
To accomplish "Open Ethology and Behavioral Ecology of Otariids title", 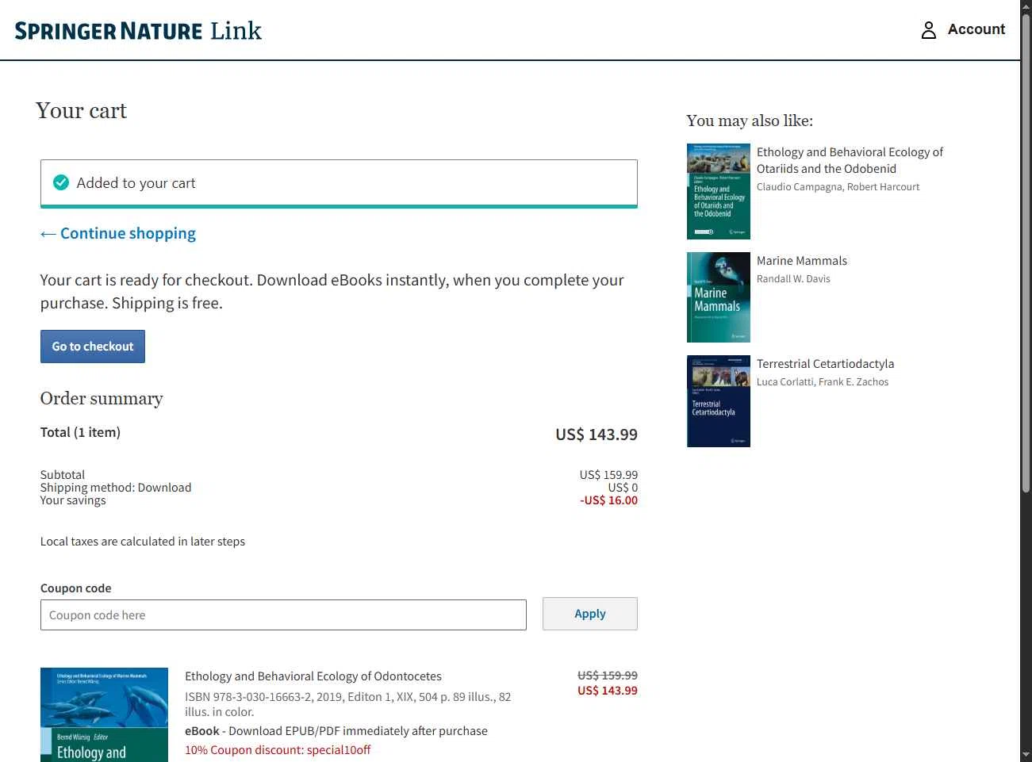I will pyautogui.click(x=850, y=160).
